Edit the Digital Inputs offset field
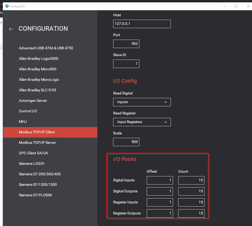 click(x=160, y=180)
